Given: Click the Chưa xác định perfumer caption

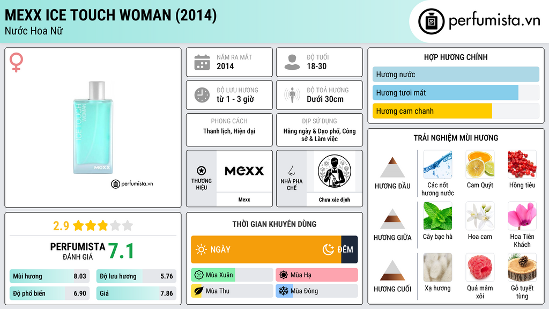Looking at the screenshot, I should [335, 200].
